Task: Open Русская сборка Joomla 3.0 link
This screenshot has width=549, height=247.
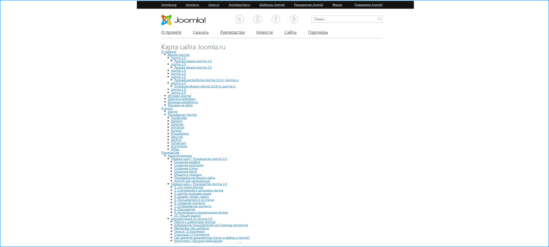Action: pos(193,61)
